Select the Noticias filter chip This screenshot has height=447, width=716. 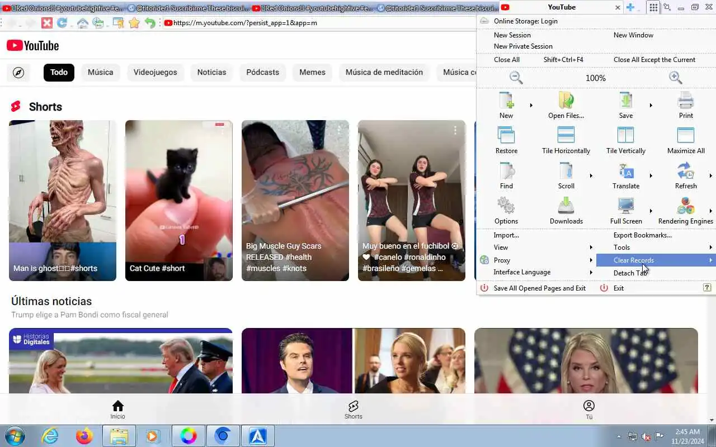[211, 73]
